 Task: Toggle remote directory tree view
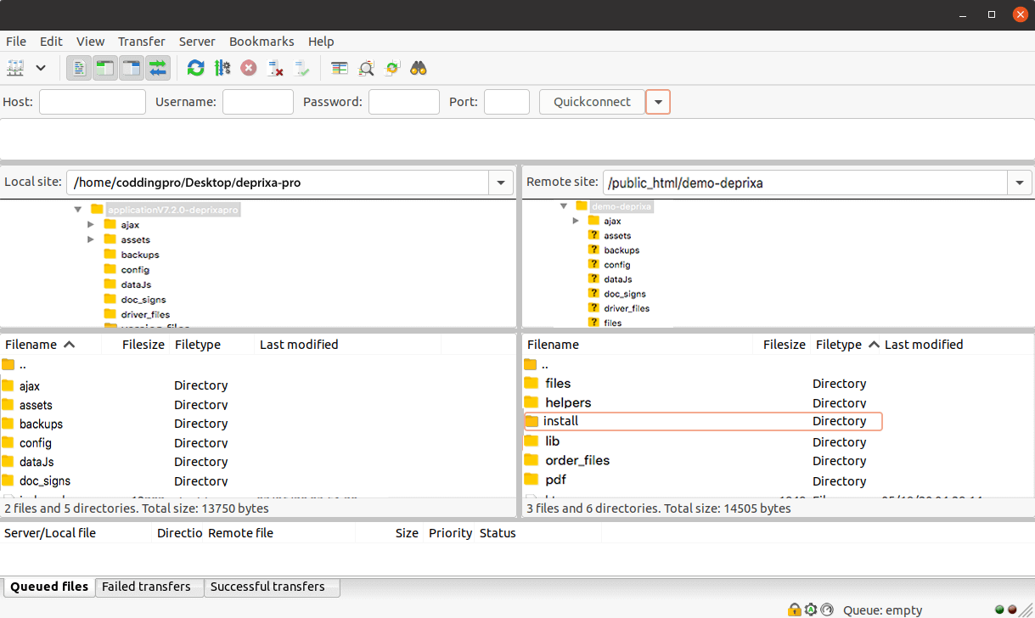pos(132,68)
